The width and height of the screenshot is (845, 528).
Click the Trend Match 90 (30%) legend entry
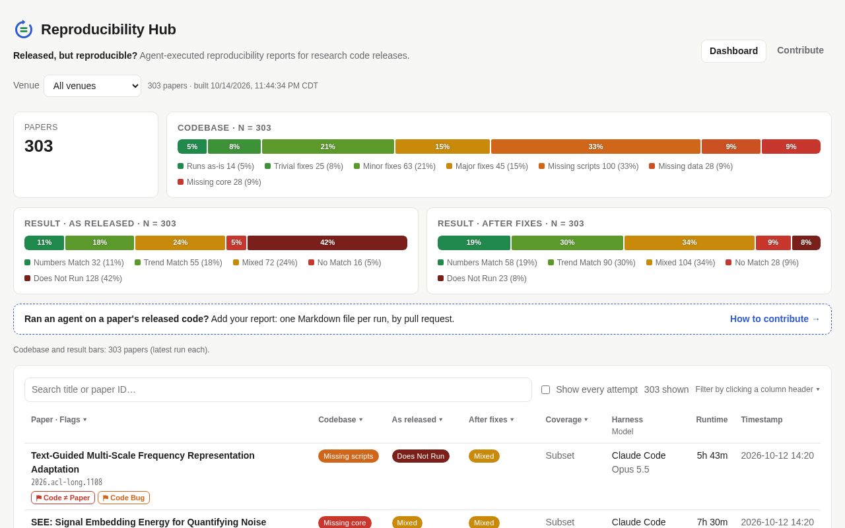(591, 263)
